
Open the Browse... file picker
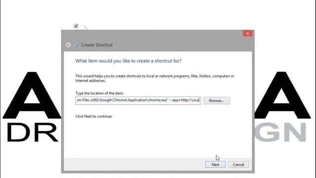pos(216,100)
